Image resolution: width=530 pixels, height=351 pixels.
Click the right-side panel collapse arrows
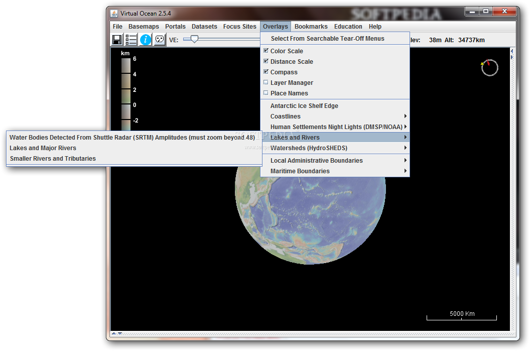512,54
